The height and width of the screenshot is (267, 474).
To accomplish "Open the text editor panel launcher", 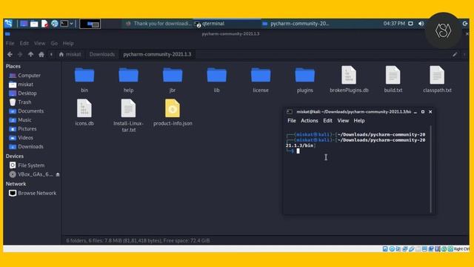I will click(x=44, y=24).
